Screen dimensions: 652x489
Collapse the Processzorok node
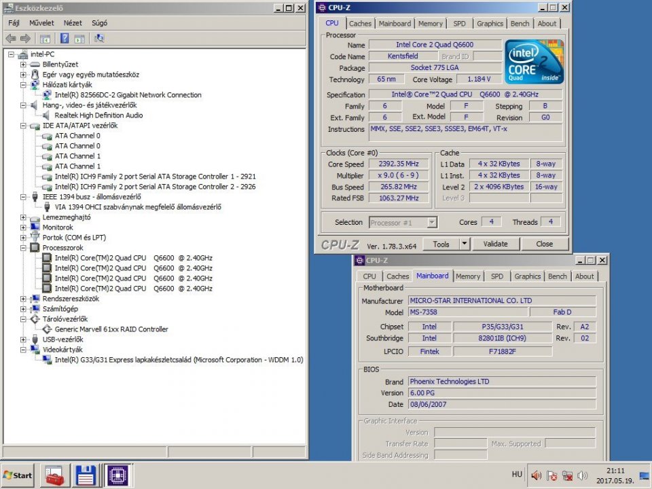coord(23,248)
